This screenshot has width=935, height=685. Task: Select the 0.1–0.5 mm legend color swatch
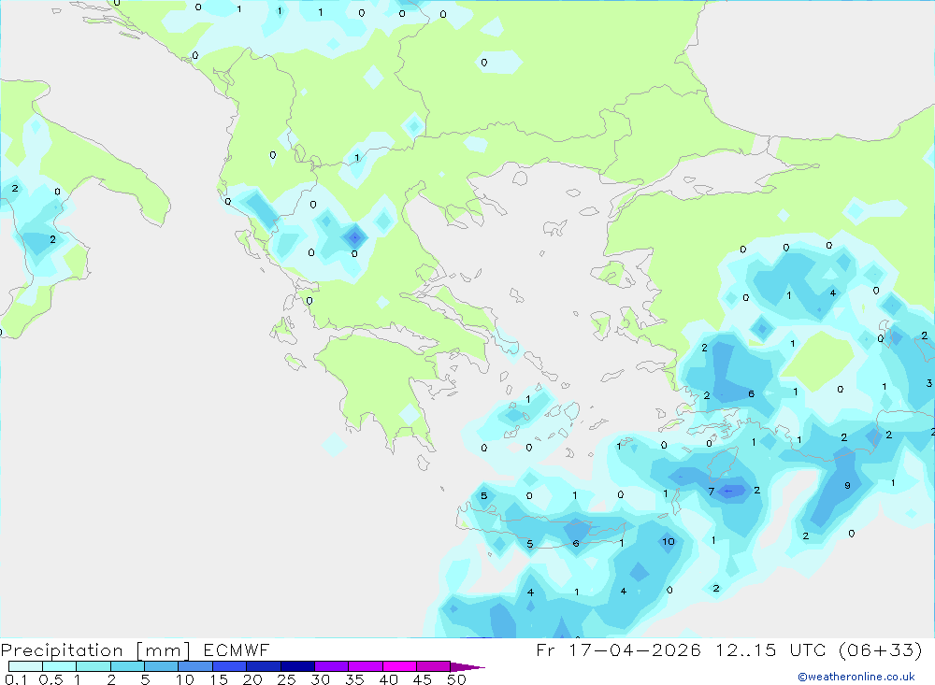[x=25, y=666]
